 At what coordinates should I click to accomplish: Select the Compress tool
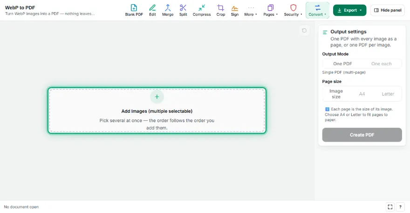pos(202,10)
